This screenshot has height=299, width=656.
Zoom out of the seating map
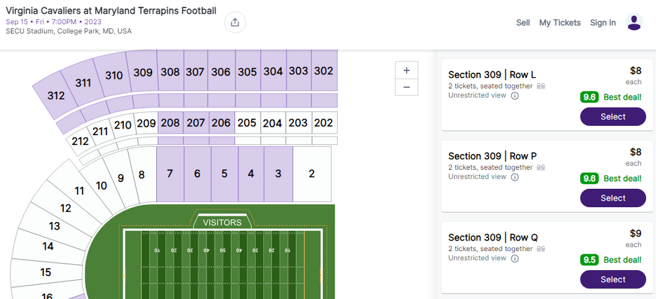point(407,87)
